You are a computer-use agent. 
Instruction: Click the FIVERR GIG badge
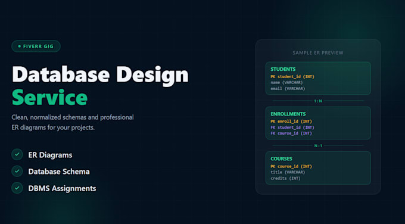[x=36, y=46]
